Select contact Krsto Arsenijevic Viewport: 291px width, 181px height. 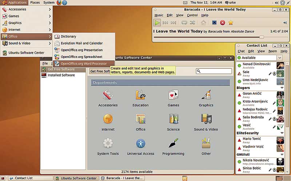click(x=260, y=103)
